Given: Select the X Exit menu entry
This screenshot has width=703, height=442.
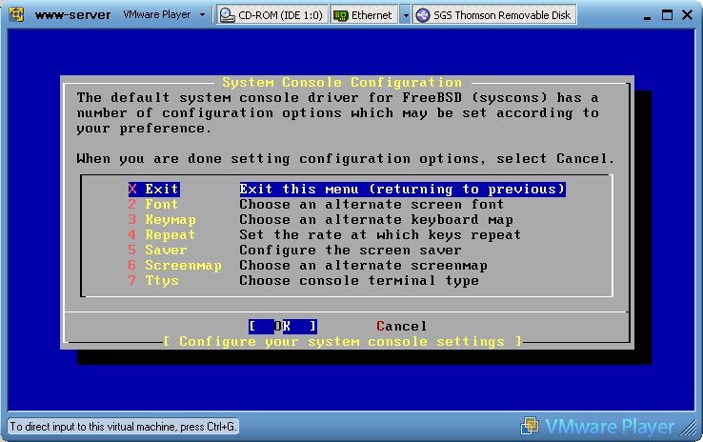Looking at the screenshot, I should (153, 190).
